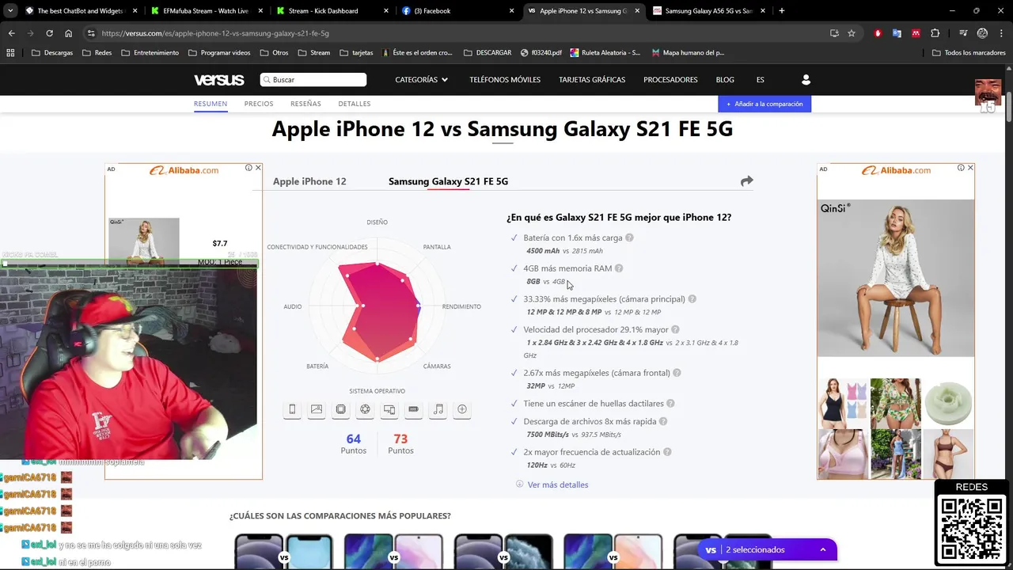Select the Apple iPhone 12 comparison tab
Image resolution: width=1013 pixels, height=570 pixels.
point(309,181)
